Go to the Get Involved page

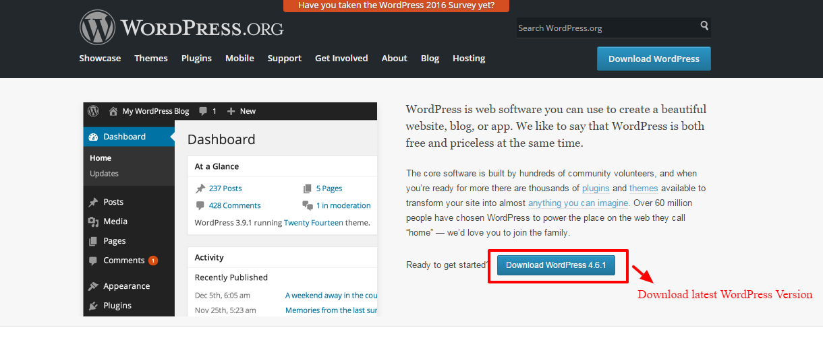pos(341,59)
